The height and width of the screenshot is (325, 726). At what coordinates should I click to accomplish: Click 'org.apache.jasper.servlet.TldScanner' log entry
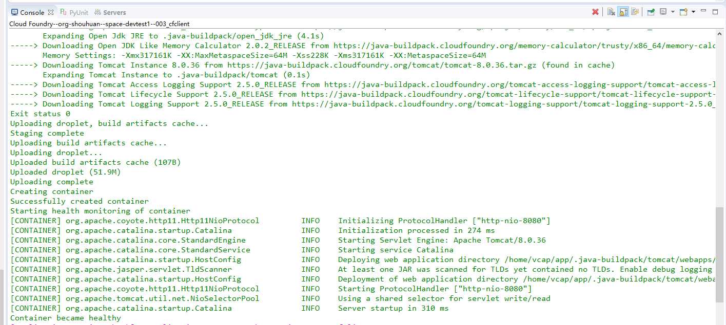(x=149, y=269)
